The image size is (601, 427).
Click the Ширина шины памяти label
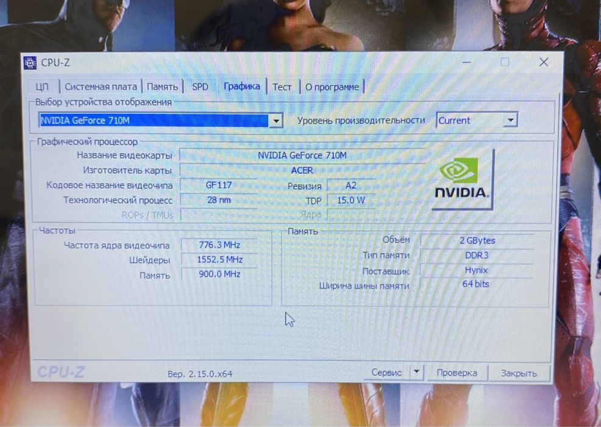tap(364, 286)
